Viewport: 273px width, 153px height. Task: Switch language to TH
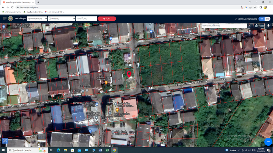pyautogui.click(x=261, y=18)
